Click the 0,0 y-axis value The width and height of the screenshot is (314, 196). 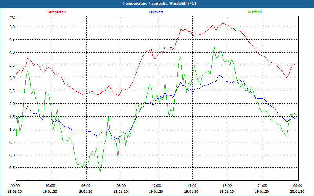point(12,155)
